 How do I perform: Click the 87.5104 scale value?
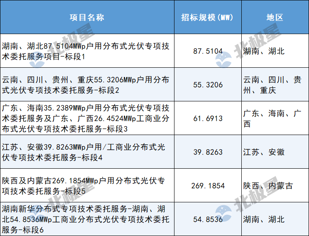(x=208, y=51)
